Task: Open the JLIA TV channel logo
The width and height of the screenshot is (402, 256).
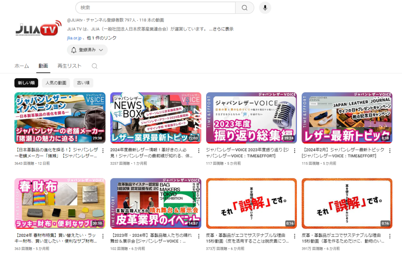Action: tap(38, 29)
